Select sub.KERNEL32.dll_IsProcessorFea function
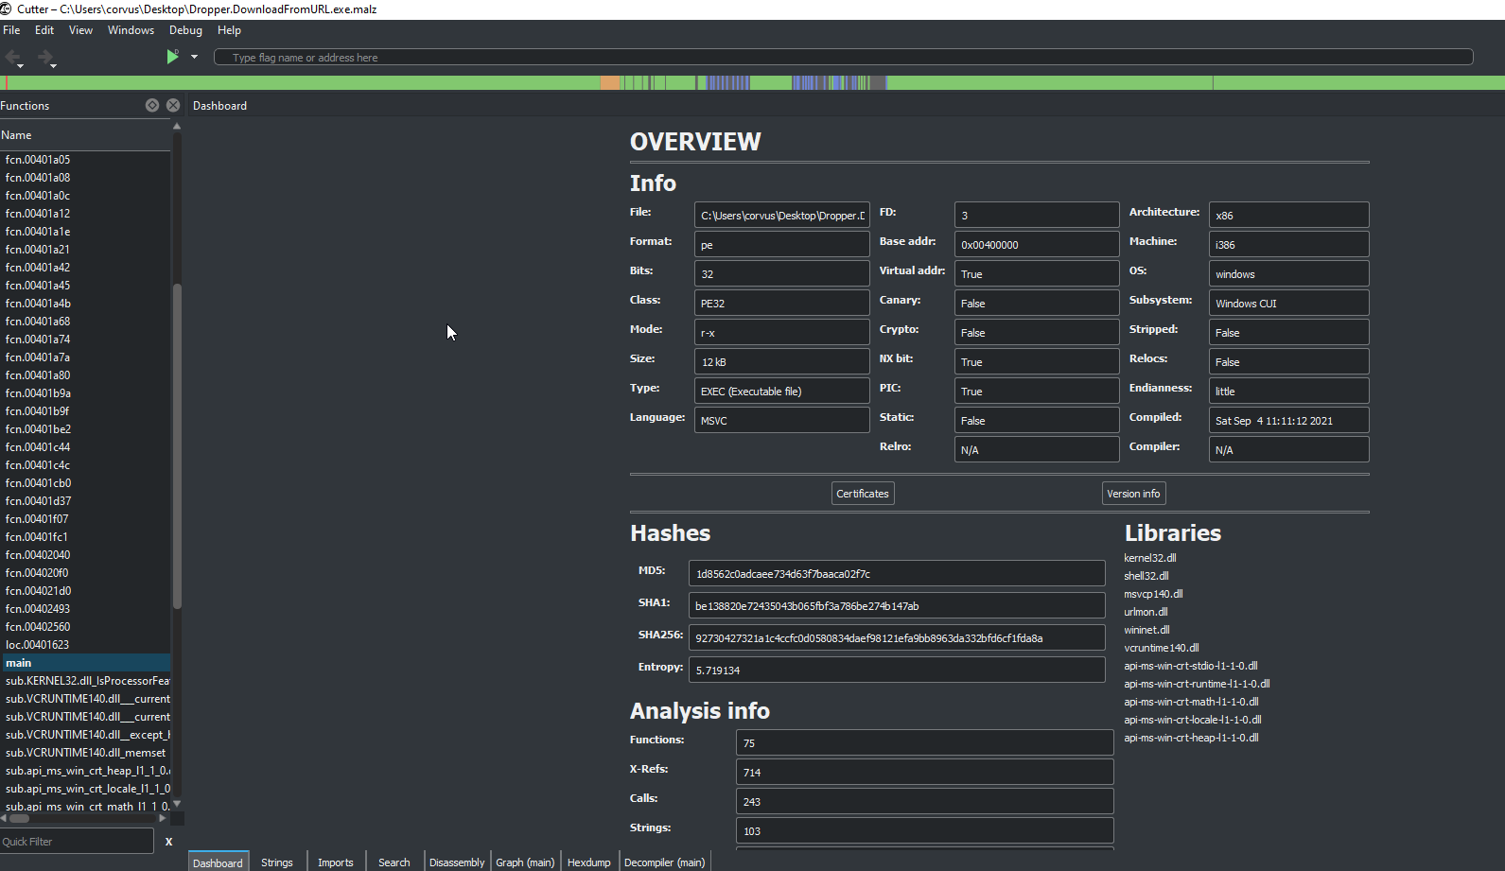 coord(86,681)
